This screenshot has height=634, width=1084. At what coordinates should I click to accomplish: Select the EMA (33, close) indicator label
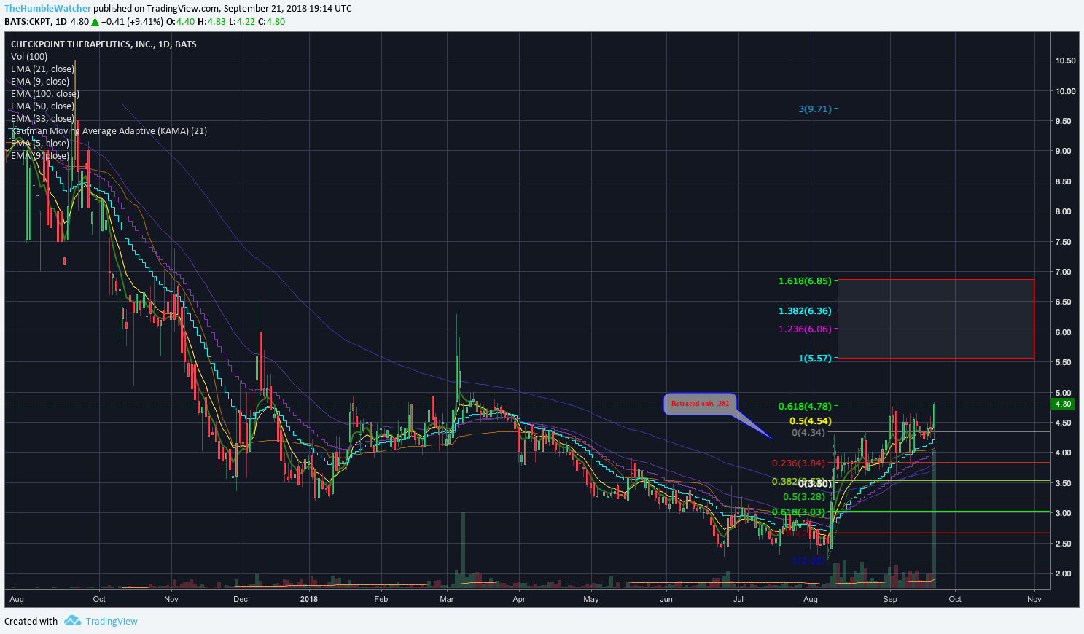(x=42, y=119)
